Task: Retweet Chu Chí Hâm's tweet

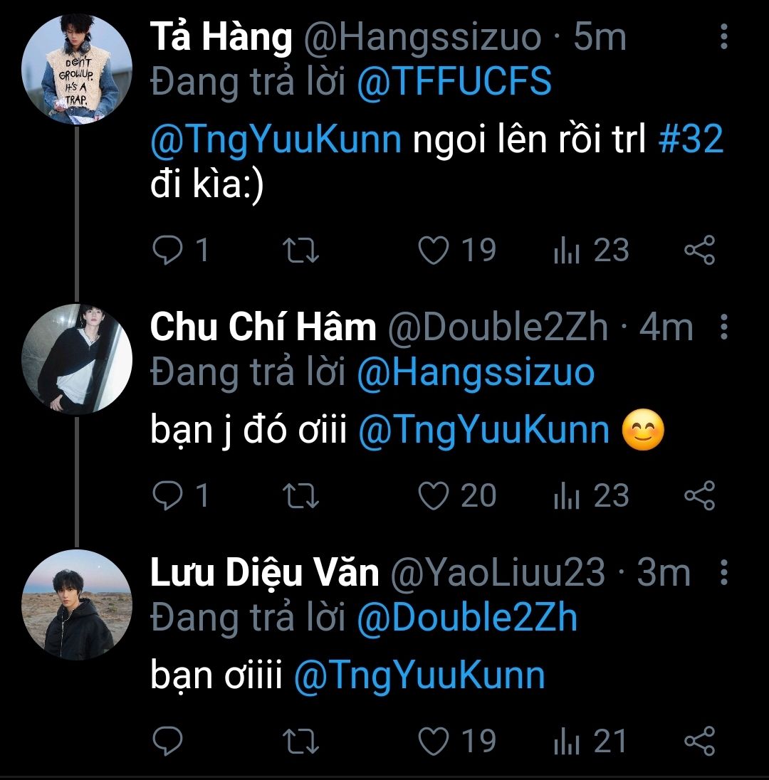Action: 301,496
